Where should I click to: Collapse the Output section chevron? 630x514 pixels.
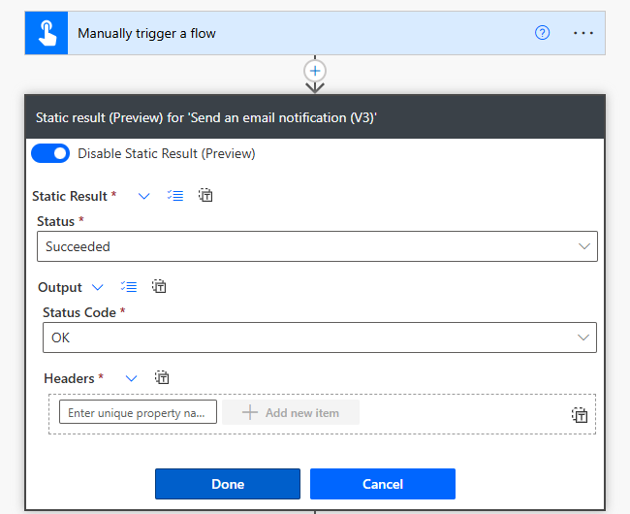tap(98, 287)
